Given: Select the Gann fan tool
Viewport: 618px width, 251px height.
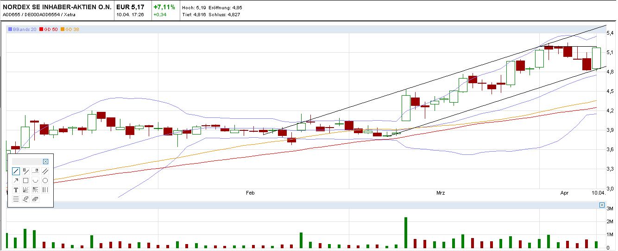Looking at the screenshot, I should [25, 190].
